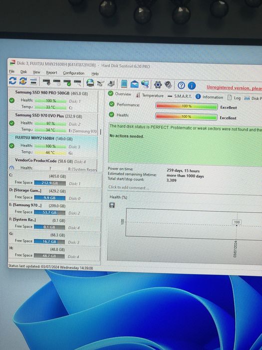Click green check icon of Samsung SSD 980 PRO
This screenshot has width=262, height=350.
(12, 100)
